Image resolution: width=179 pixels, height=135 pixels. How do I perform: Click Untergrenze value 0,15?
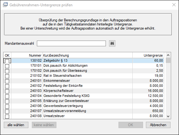pos(159,65)
